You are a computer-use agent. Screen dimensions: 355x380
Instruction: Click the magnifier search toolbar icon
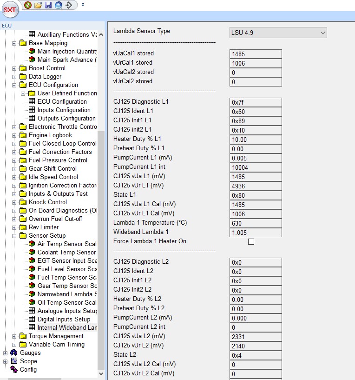pos(58,5)
